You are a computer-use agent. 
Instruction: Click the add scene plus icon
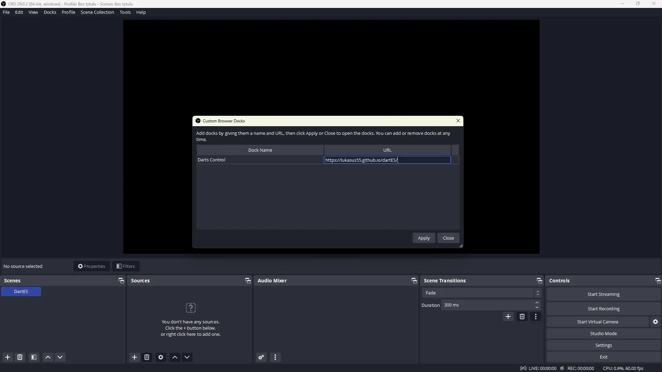(x=8, y=357)
